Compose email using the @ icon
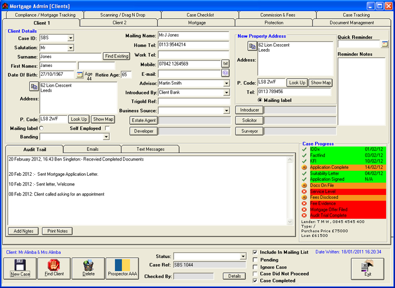This screenshot has height=288, width=395. click(226, 73)
